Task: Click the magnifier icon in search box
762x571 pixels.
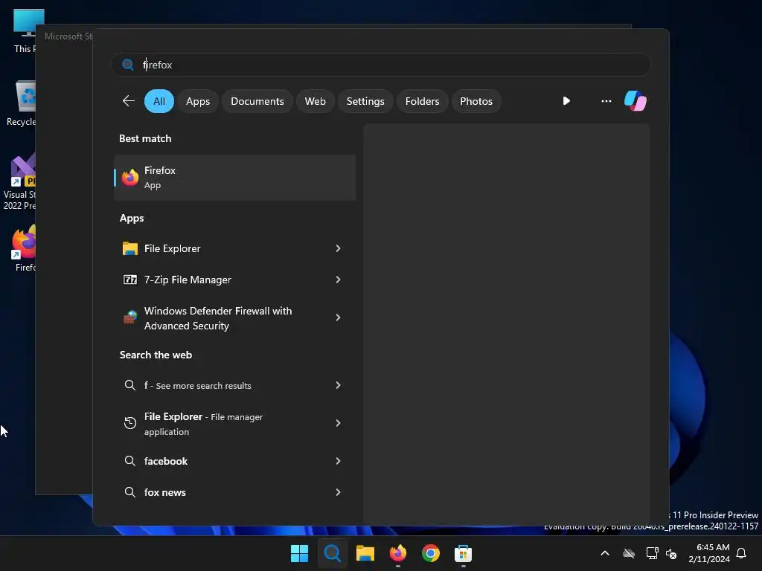Action: [x=128, y=65]
